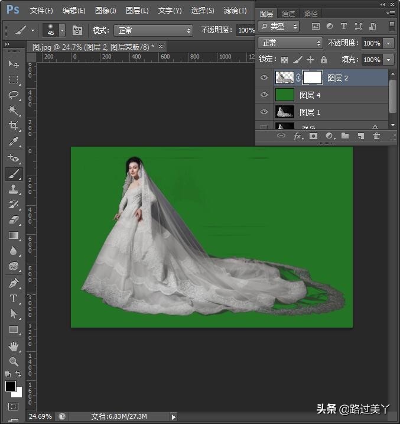This screenshot has width=400, height=424.
Task: Open the layer filter 类型 dropdown
Action: point(278,26)
